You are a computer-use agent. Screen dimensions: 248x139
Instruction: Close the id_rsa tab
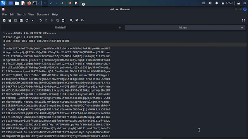coord(242,27)
